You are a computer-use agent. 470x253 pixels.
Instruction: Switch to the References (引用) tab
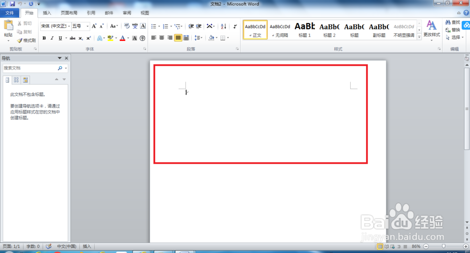pyautogui.click(x=91, y=13)
